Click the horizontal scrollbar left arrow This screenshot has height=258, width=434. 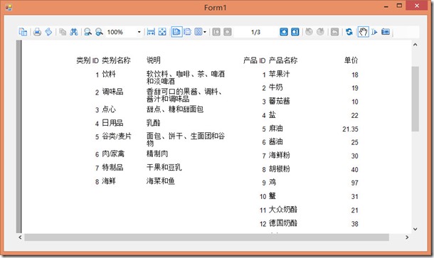pyautogui.click(x=20, y=237)
